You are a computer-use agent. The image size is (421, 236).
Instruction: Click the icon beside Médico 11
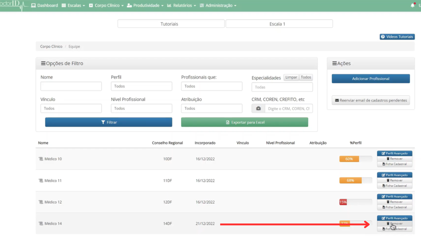coord(41,181)
